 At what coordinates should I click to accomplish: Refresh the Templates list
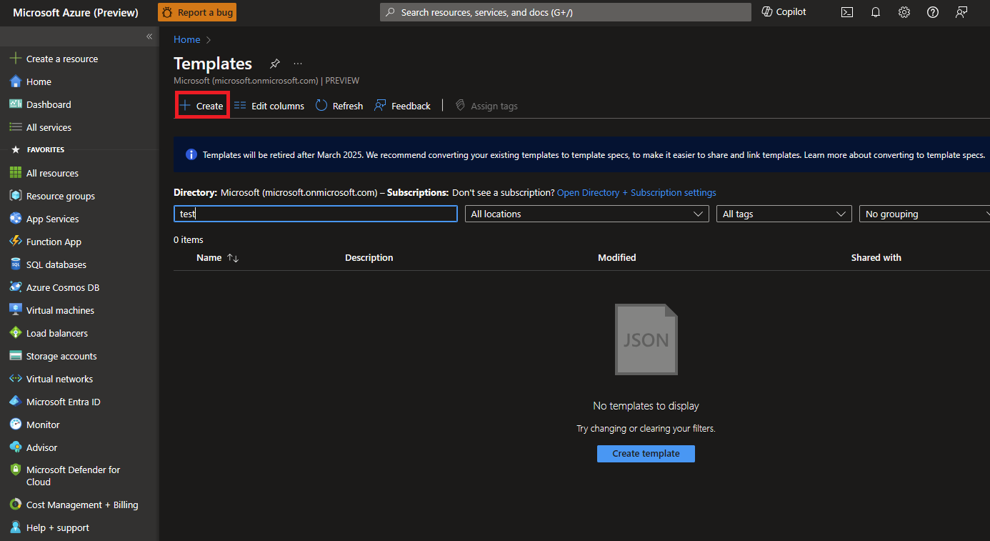coord(339,106)
